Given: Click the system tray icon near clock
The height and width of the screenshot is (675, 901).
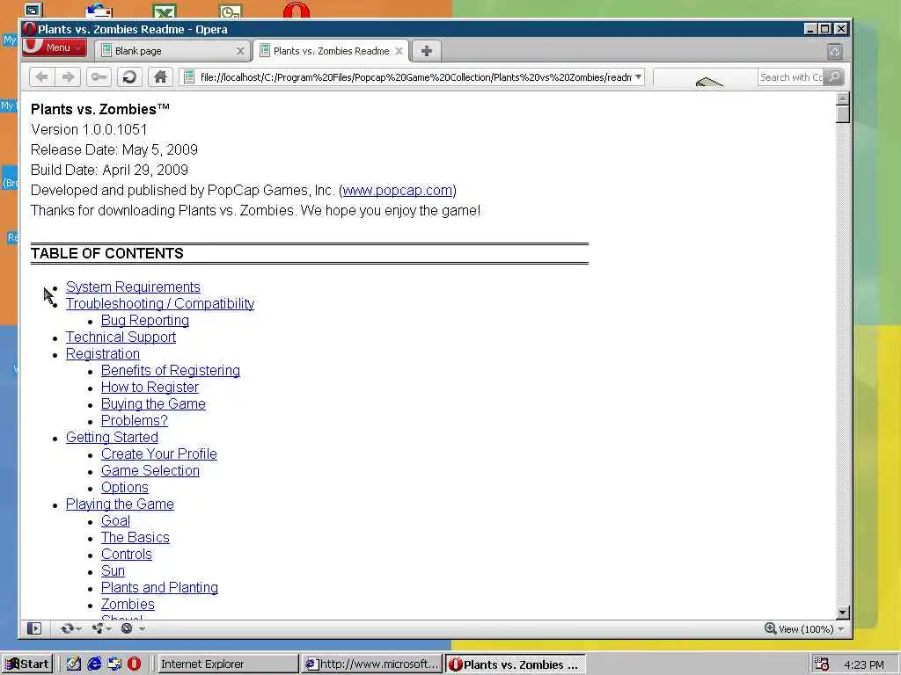Looking at the screenshot, I should pos(822,664).
